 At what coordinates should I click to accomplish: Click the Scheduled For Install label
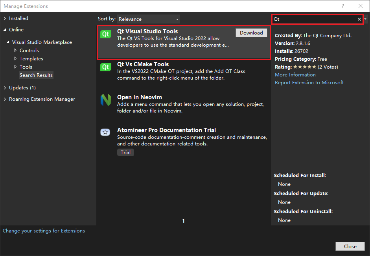point(300,176)
